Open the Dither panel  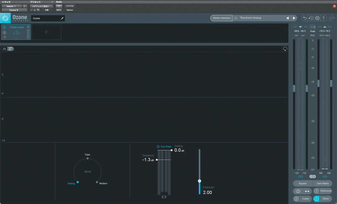click(x=326, y=199)
